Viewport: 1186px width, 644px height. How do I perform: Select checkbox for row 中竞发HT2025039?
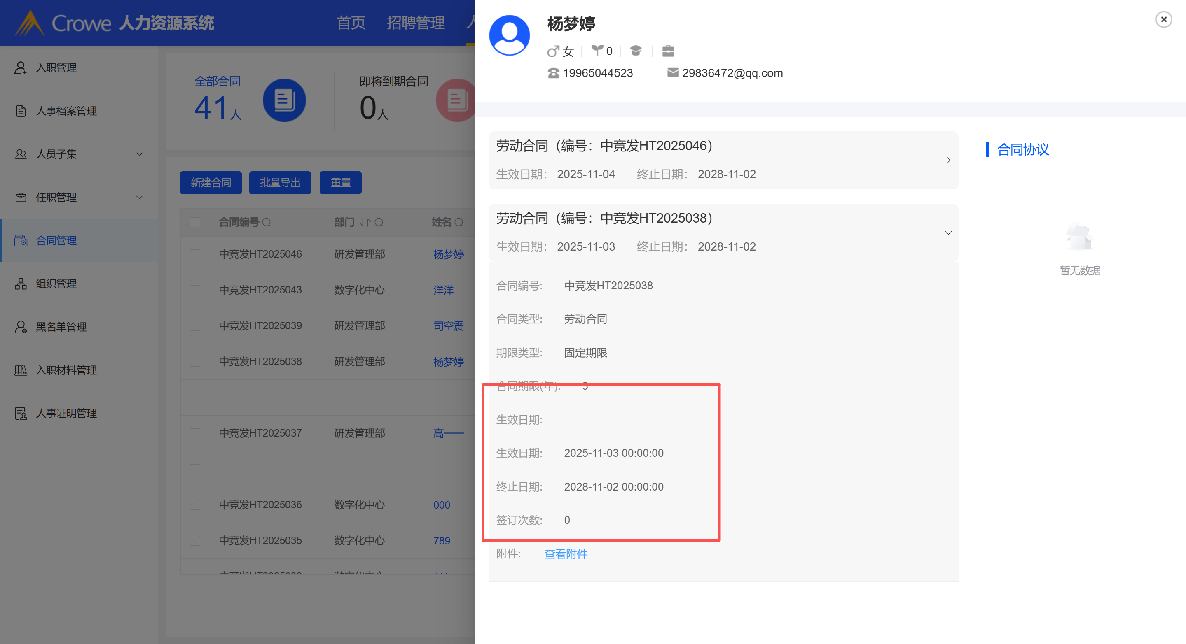pyautogui.click(x=195, y=326)
